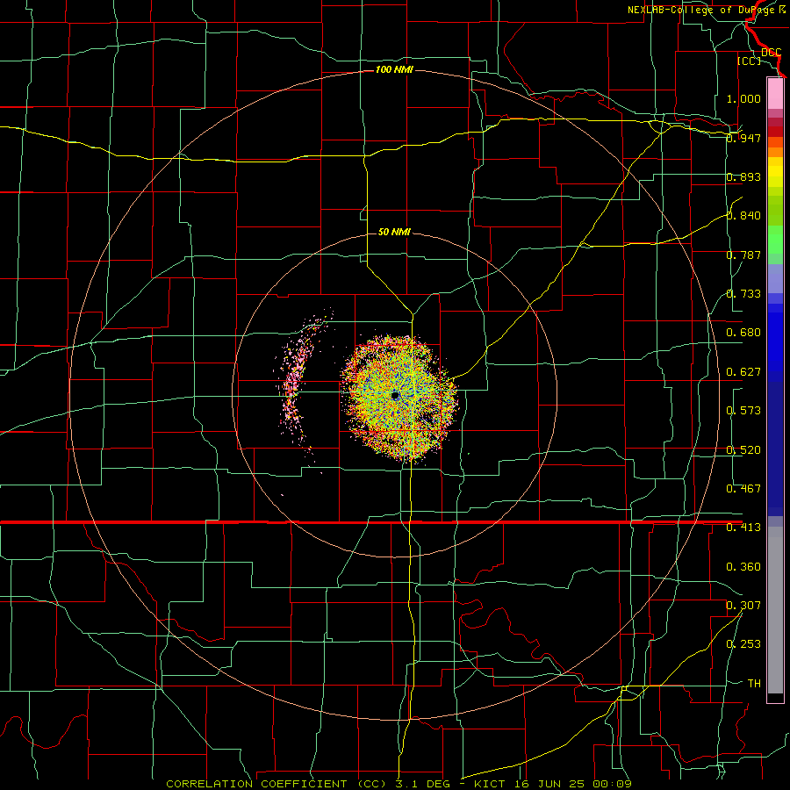790x790 pixels.
Task: Pick the pink segment of the color bar
Action: point(775,94)
